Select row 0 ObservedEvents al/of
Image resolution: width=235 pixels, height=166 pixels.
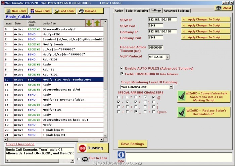pos(54,29)
